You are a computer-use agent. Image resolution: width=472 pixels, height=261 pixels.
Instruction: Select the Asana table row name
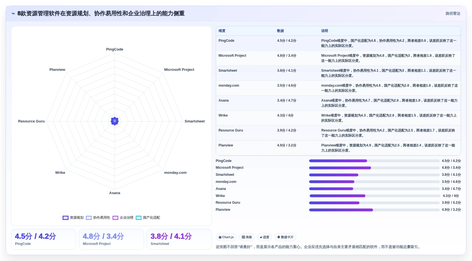(223, 100)
